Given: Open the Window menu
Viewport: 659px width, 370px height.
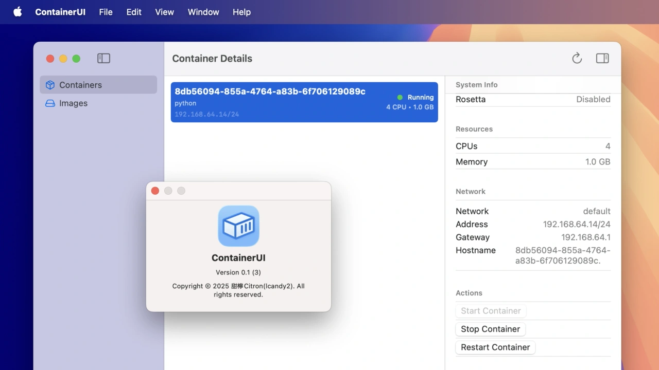Looking at the screenshot, I should (203, 12).
